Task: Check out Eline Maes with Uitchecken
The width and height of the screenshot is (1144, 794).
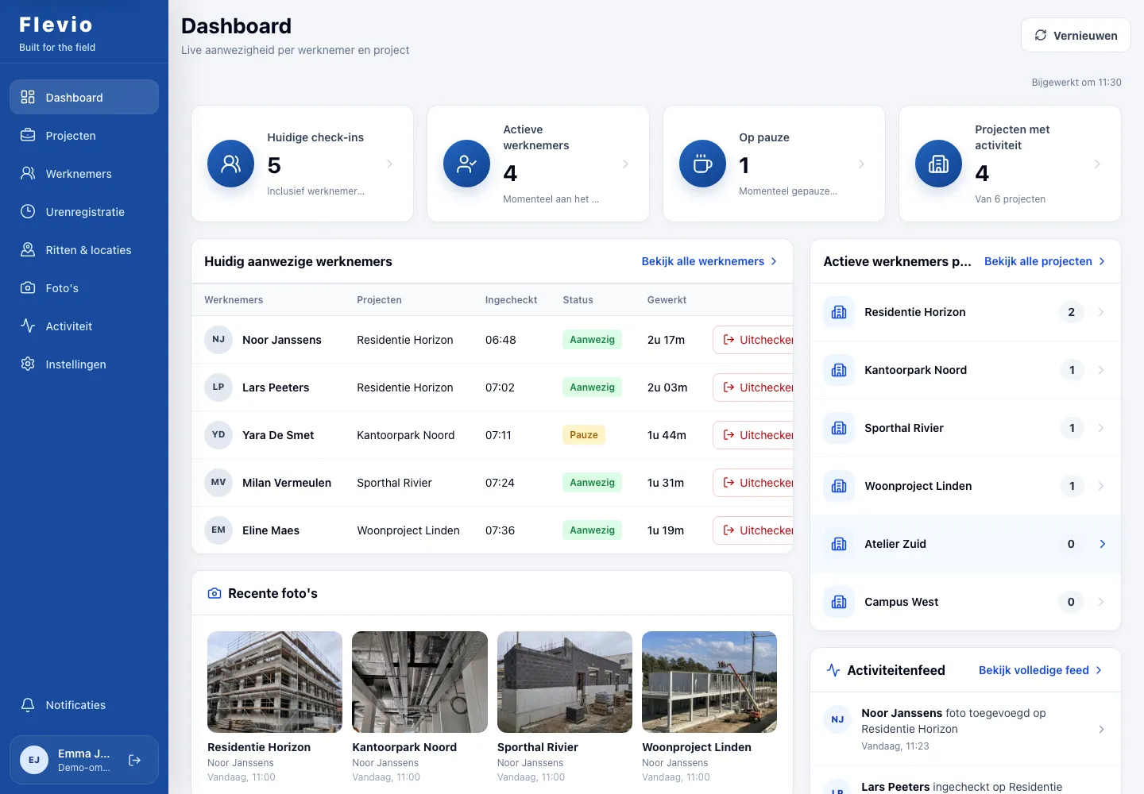Action: tap(754, 530)
